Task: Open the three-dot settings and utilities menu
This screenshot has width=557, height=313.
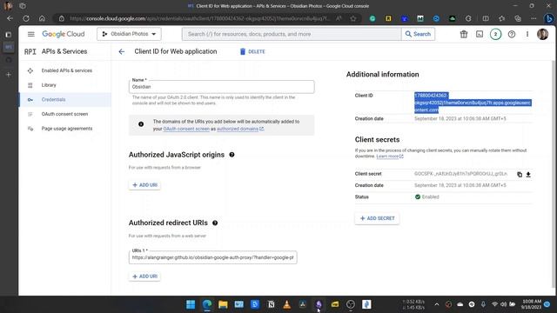Action: point(527,34)
